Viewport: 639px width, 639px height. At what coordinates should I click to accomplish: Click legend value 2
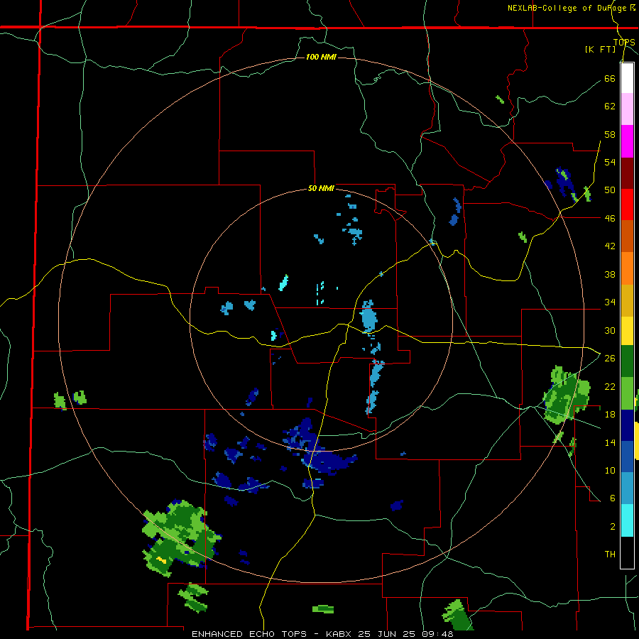pos(612,527)
